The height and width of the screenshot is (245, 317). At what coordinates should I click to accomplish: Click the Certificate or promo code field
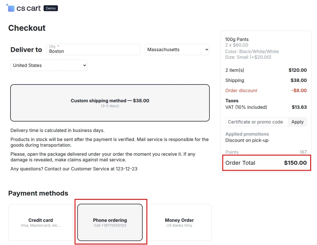[255, 122]
